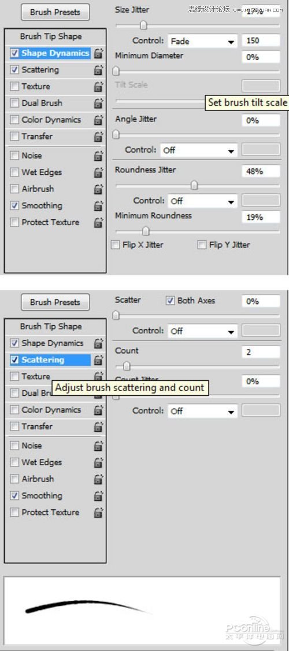Screen dimensions: 289x651
Task: Uncheck the Both Axes option
Action: point(170,300)
